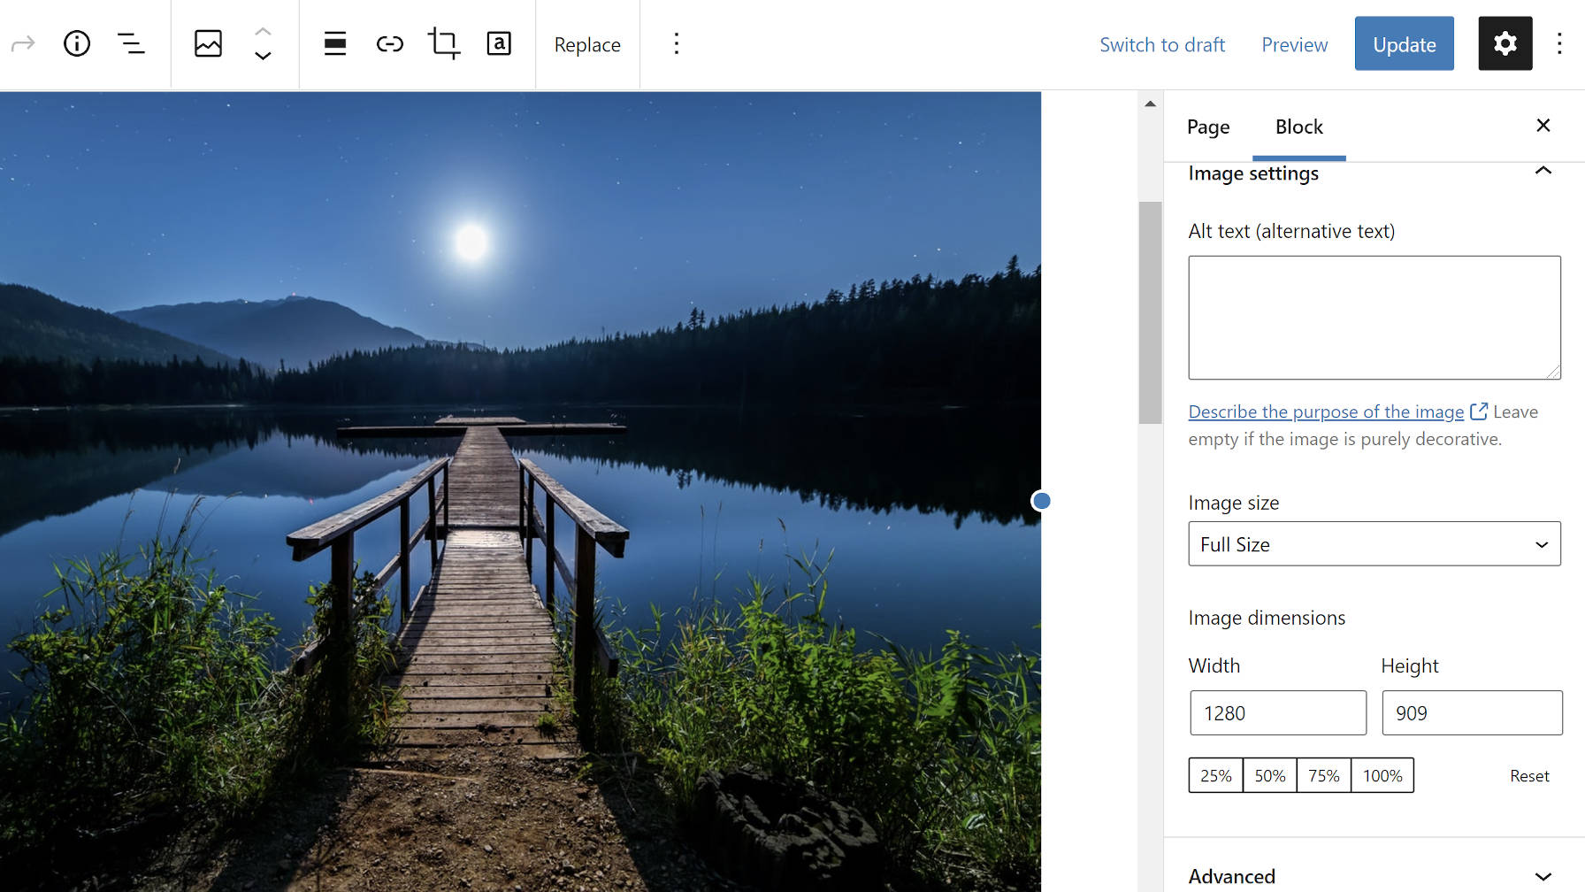Click the image resize handle on right edge

[x=1042, y=501]
